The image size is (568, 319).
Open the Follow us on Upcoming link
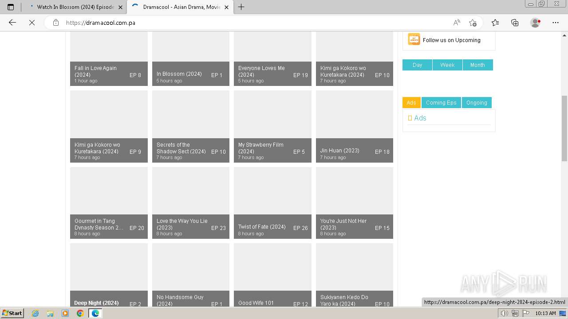(x=452, y=40)
